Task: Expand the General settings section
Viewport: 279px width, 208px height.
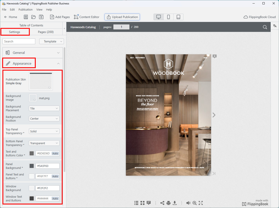Action: [33, 53]
